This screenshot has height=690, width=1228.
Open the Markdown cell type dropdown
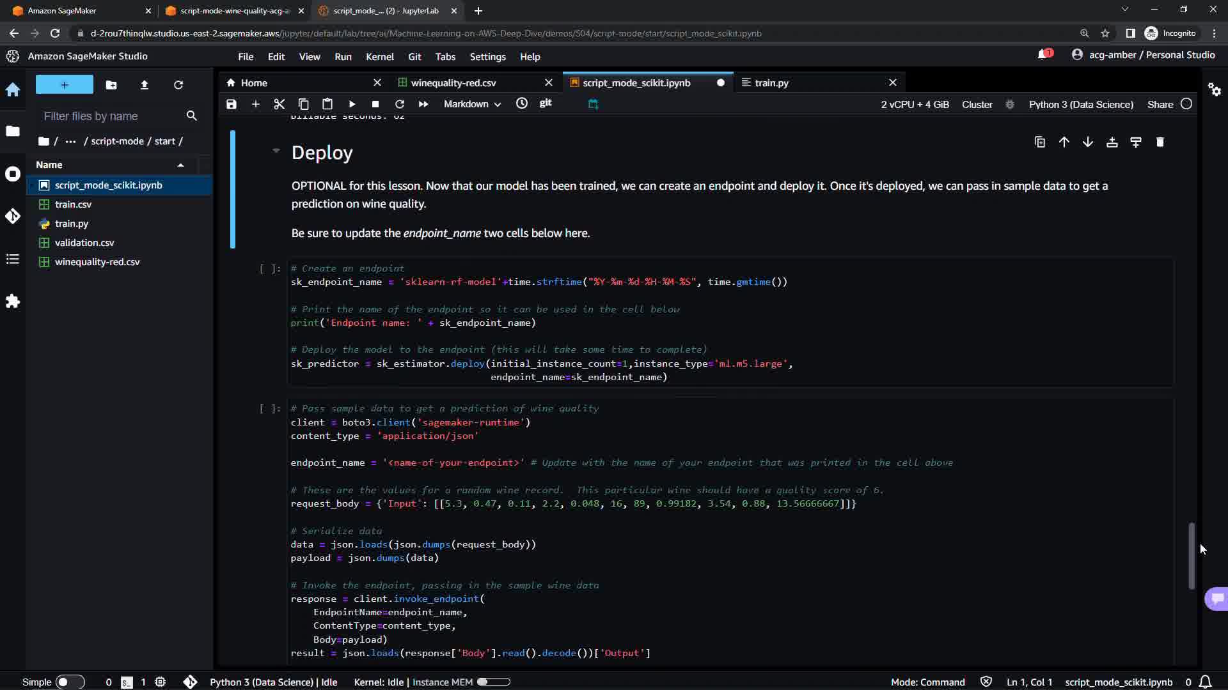(472, 104)
